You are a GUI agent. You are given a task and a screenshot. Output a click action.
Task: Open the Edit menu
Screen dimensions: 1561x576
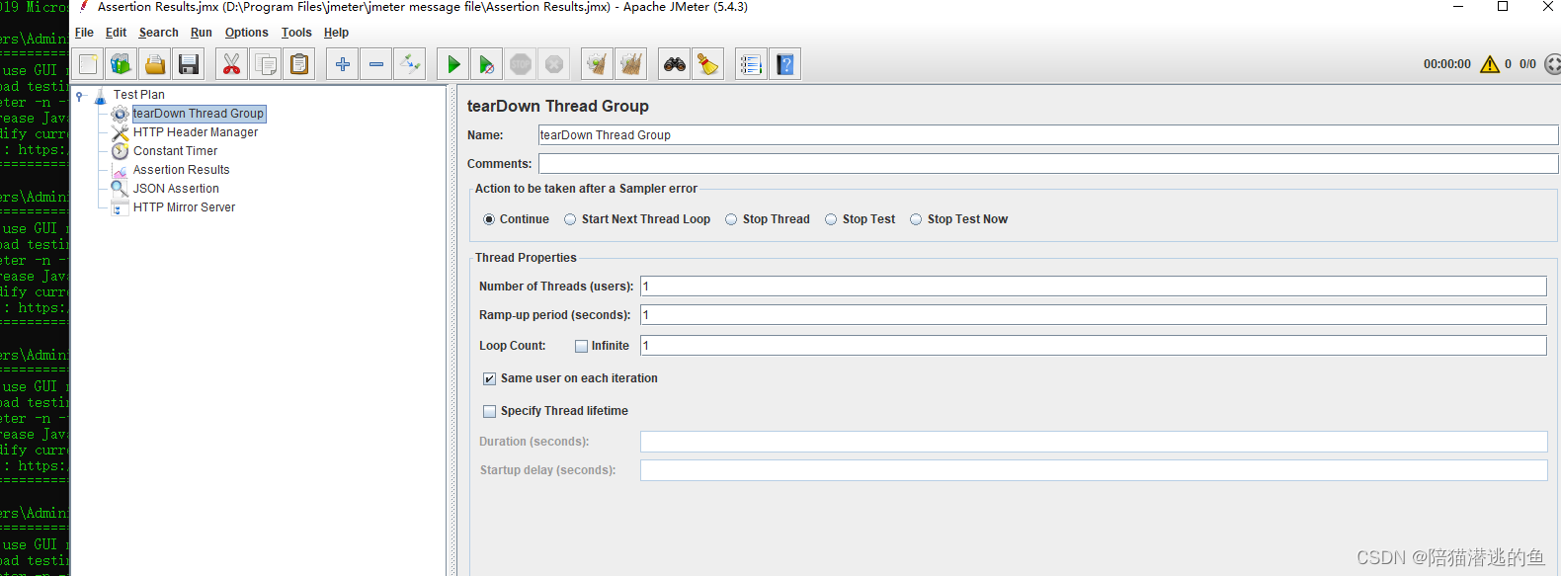point(116,33)
